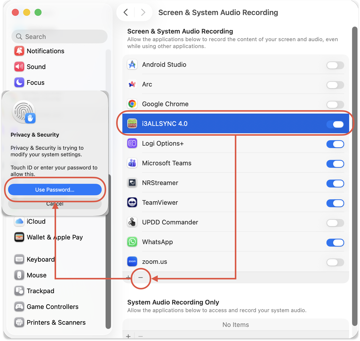Select the Google Chrome row label
Screen dimensions: 360x341
point(165,104)
